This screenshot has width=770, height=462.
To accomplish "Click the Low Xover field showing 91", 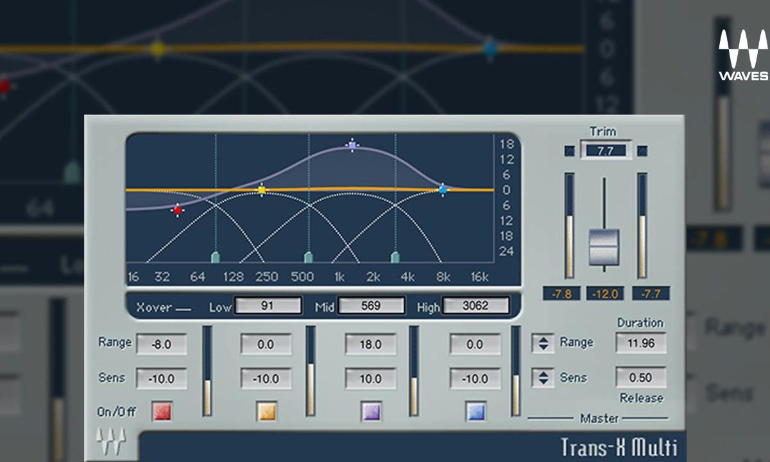I will click(268, 306).
